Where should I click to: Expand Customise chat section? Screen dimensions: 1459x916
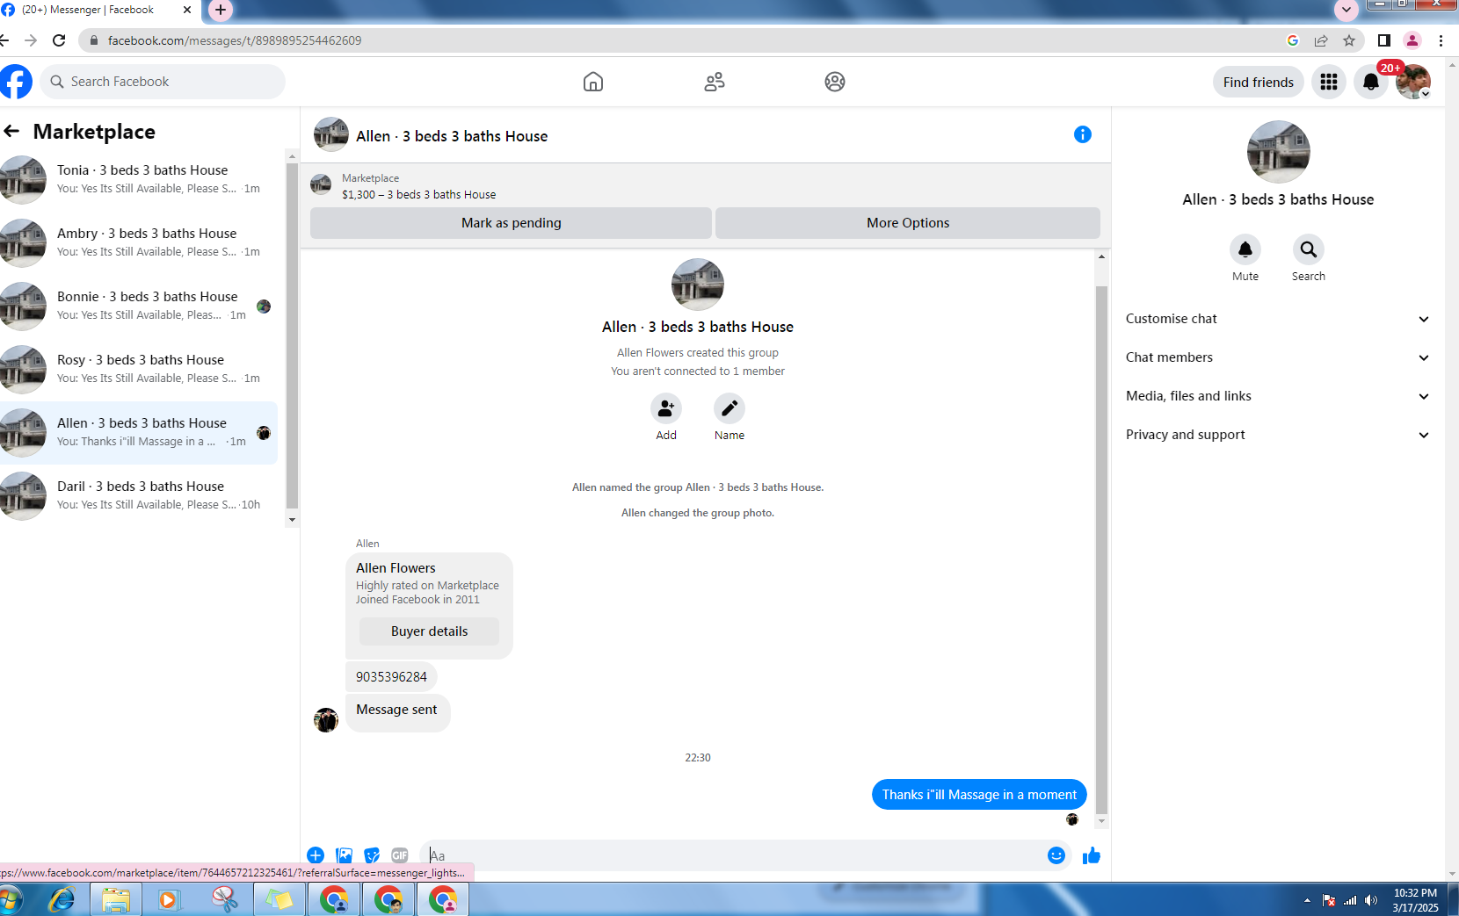(1278, 319)
